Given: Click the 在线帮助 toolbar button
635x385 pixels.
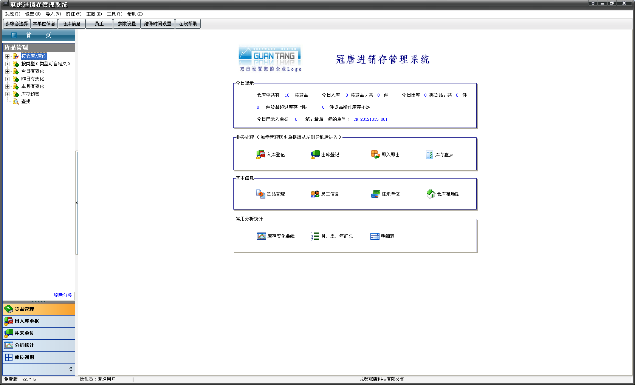Looking at the screenshot, I should tap(188, 24).
